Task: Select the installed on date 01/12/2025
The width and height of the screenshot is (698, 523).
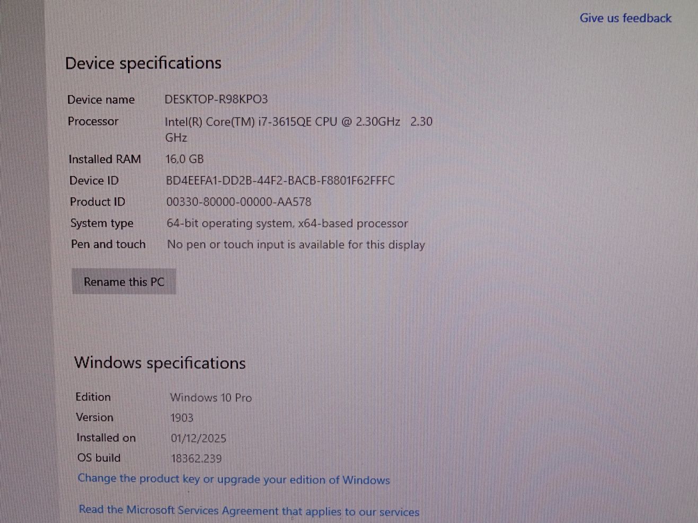Action: (x=198, y=438)
